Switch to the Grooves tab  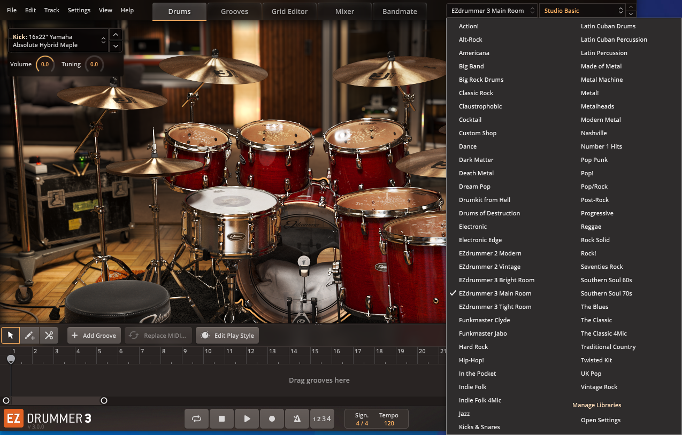[235, 11]
